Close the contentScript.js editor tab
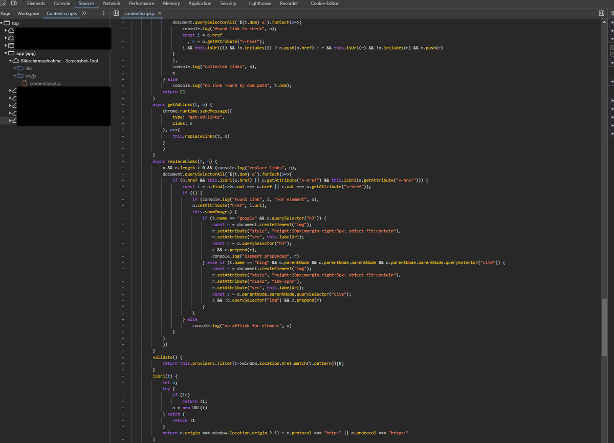This screenshot has height=443, width=614. coord(159,13)
